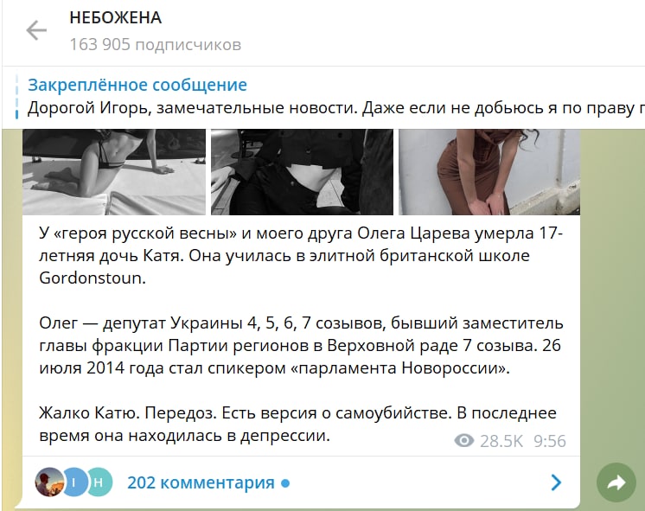Click the blue unread comments dot
The height and width of the screenshot is (511, 645).
coord(285,483)
